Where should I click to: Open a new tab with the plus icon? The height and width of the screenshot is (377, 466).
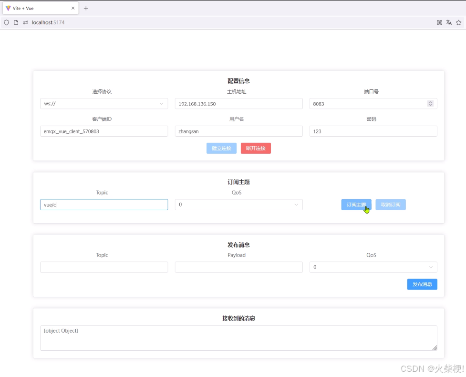[x=85, y=8]
